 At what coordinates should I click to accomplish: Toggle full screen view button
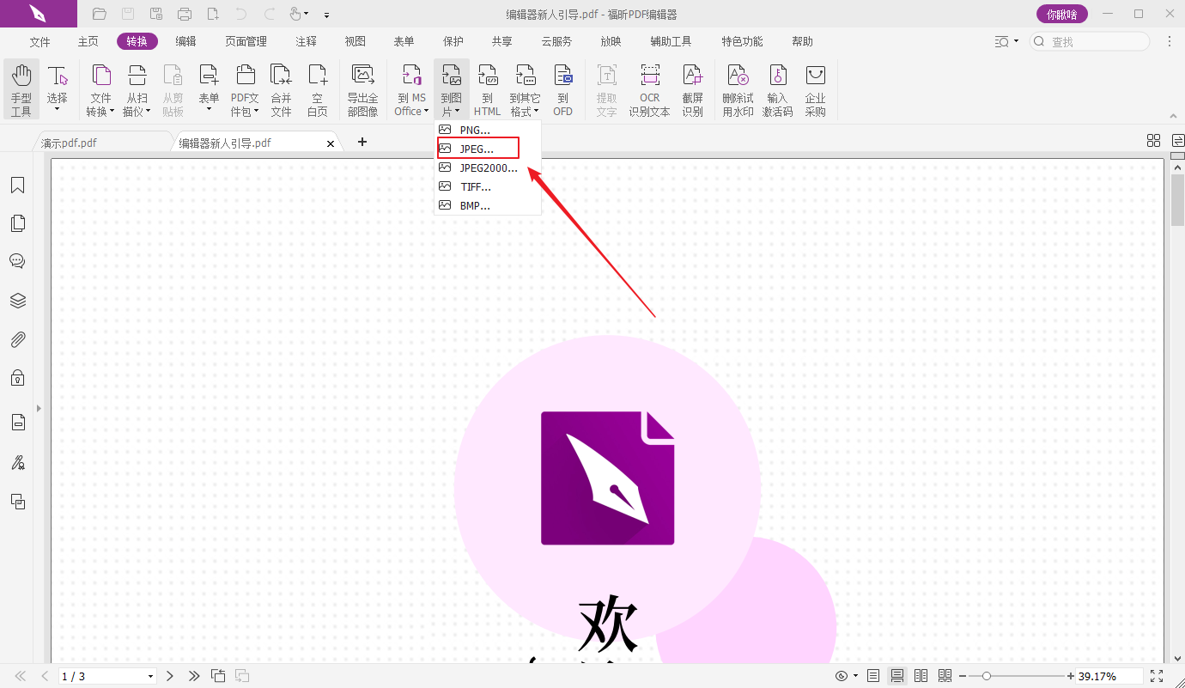click(x=1157, y=676)
